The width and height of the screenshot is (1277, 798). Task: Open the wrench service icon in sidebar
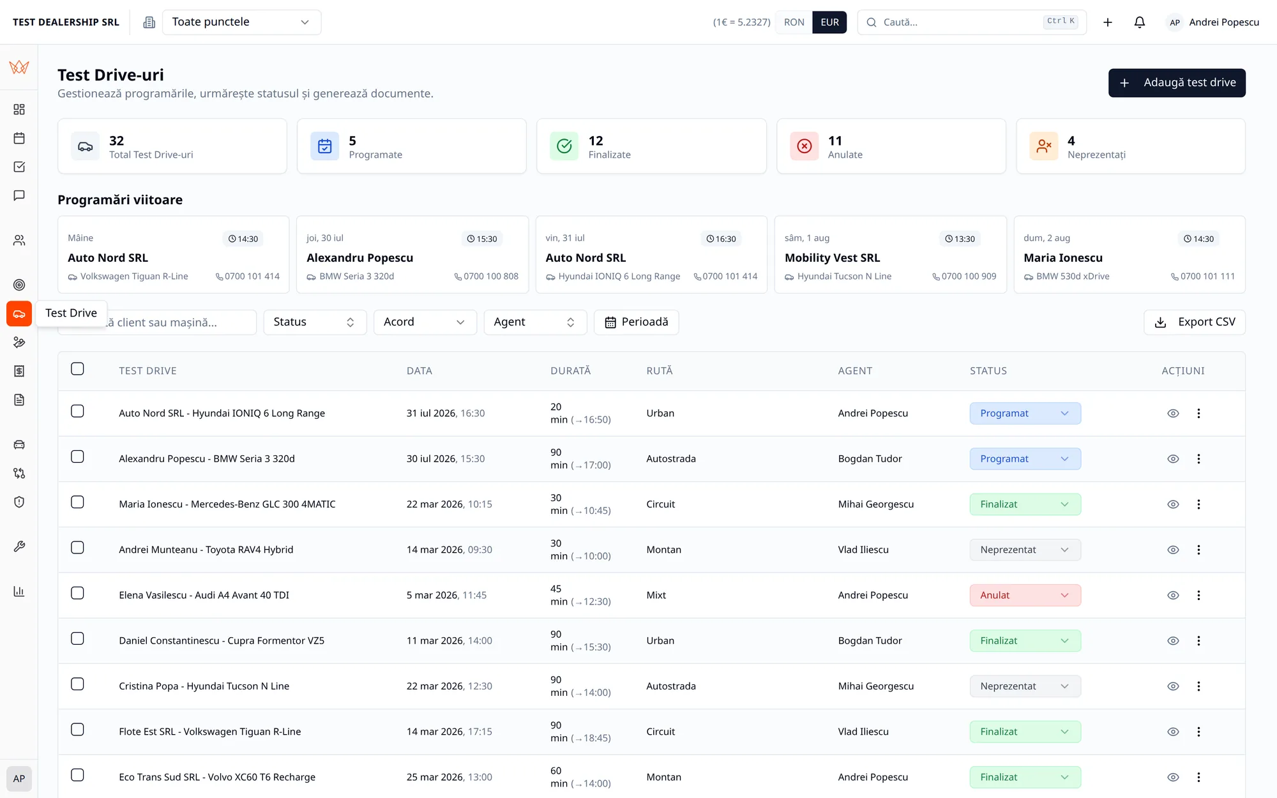(x=19, y=546)
